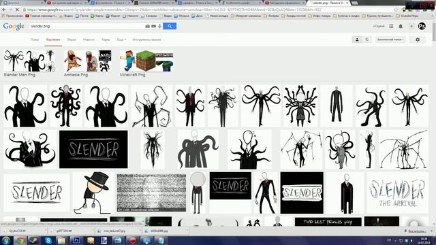Open stick figure with top hat thumbnail
The width and height of the screenshot is (436, 245).
(x=93, y=193)
